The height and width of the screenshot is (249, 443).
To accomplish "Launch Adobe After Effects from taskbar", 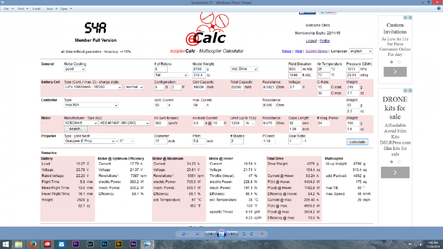I will click(x=133, y=244).
